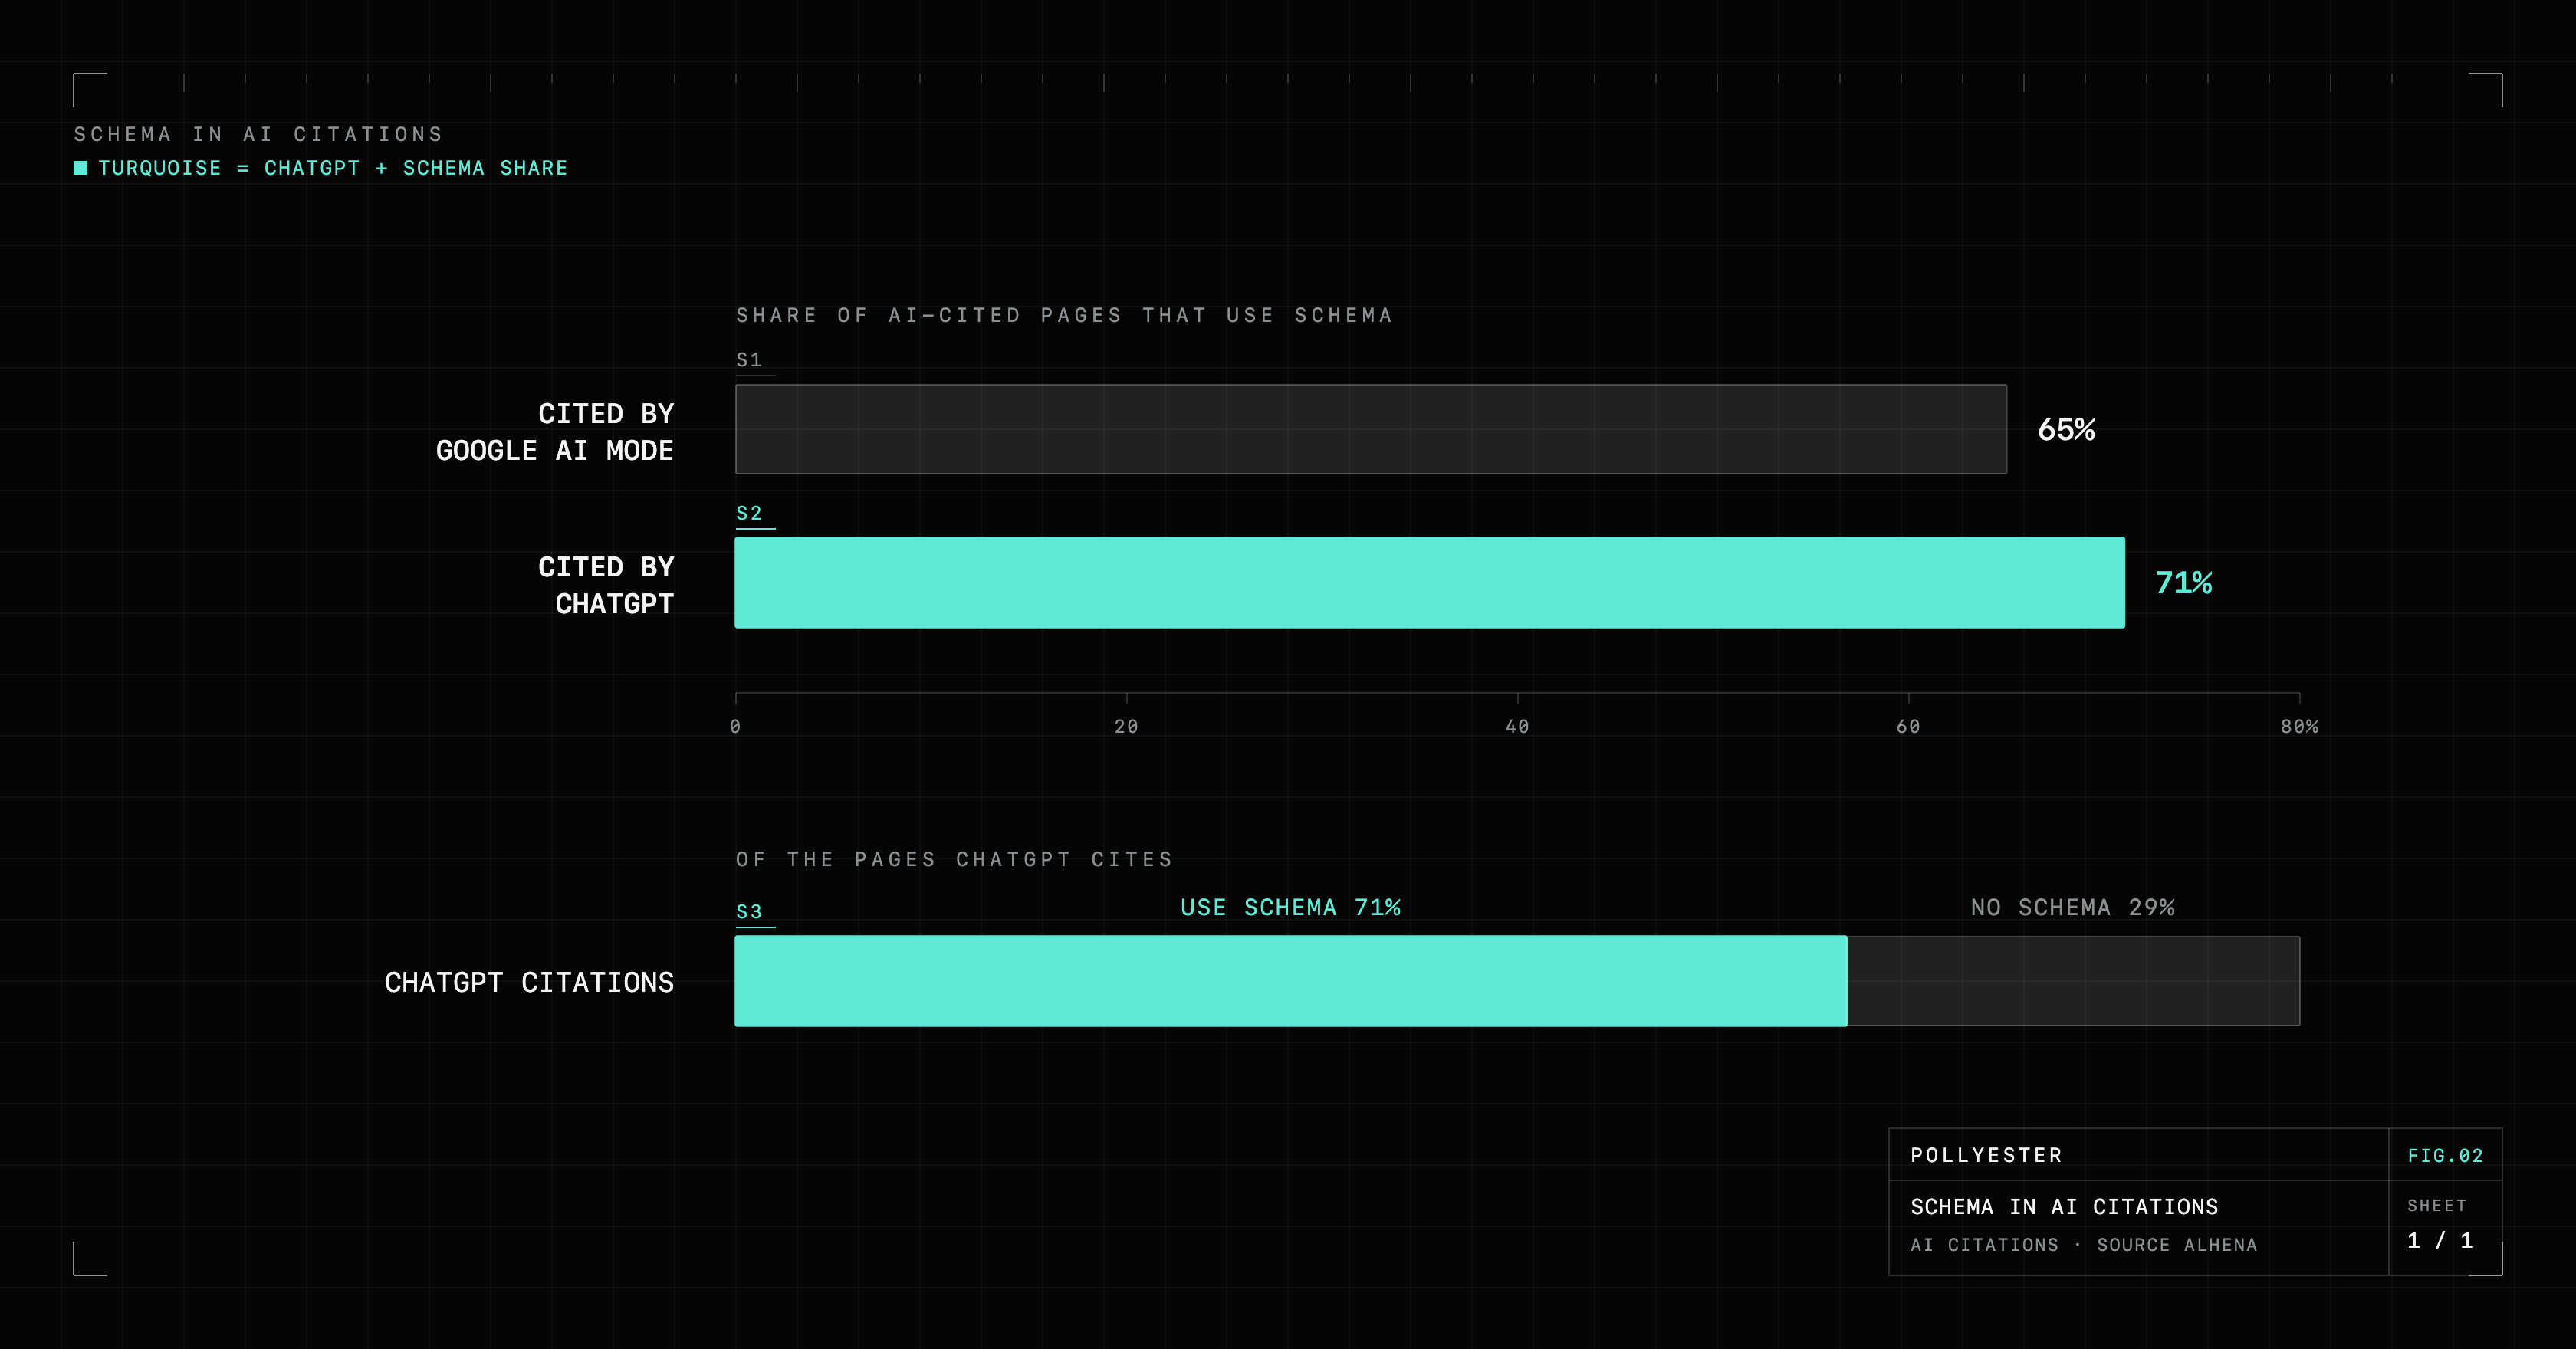Click 'SCHEMA IN AI CITATIONS' in title block
This screenshot has width=2576, height=1349.
click(2064, 1207)
